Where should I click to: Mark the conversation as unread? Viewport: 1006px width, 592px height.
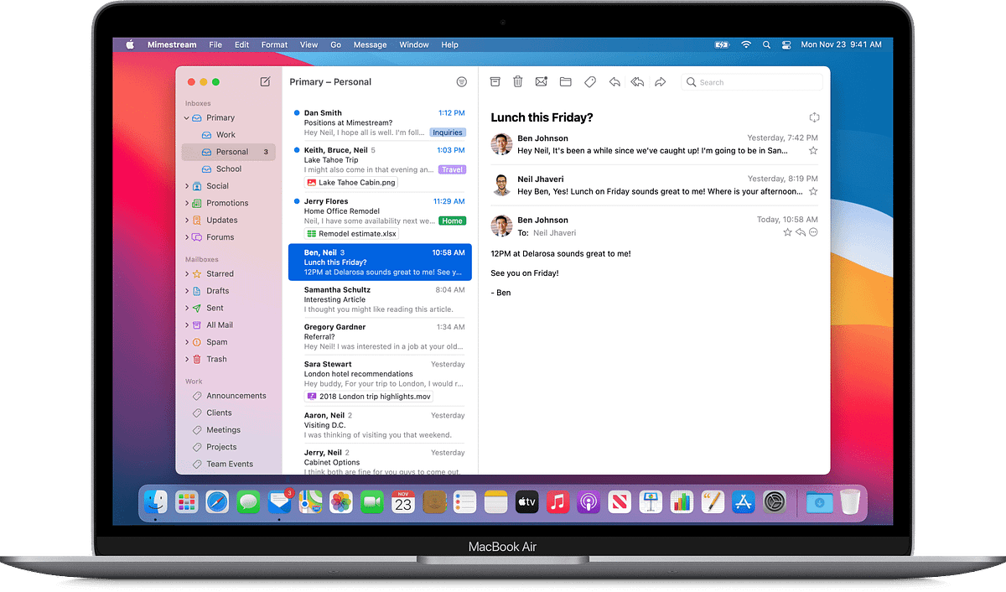click(x=541, y=81)
